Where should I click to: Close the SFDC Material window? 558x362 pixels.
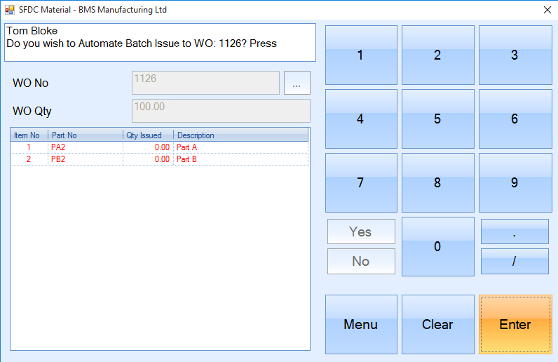point(547,10)
